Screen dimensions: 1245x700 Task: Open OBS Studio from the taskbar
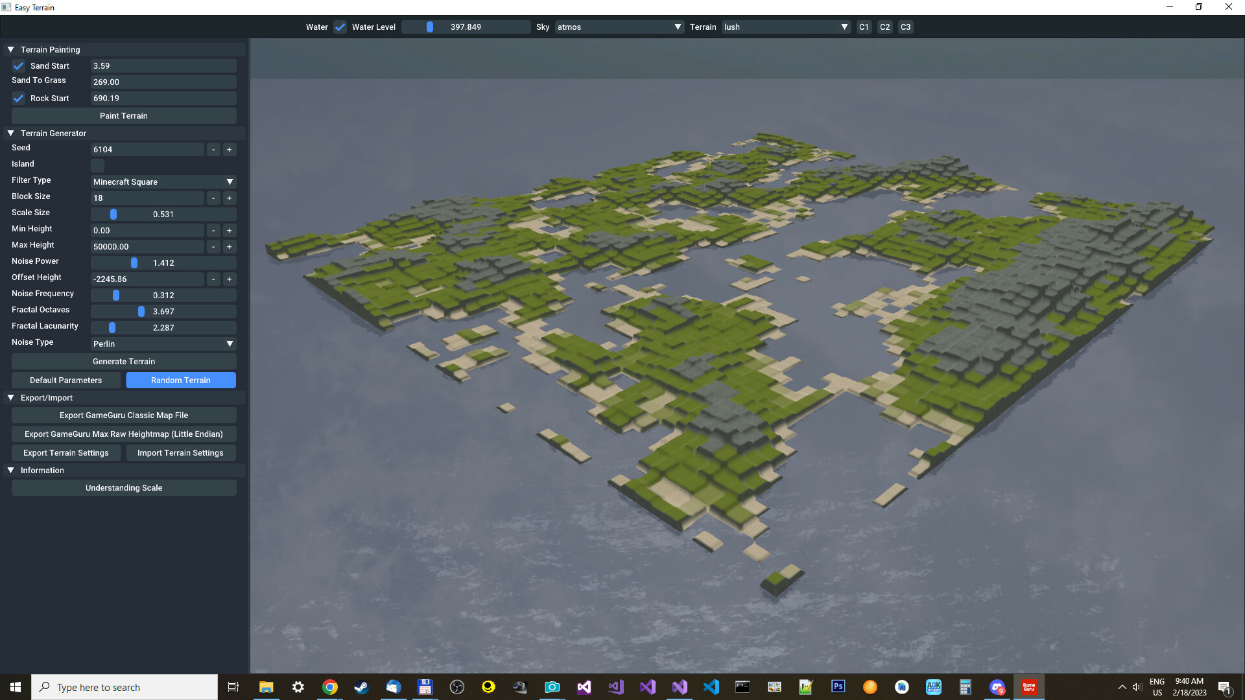coord(456,686)
